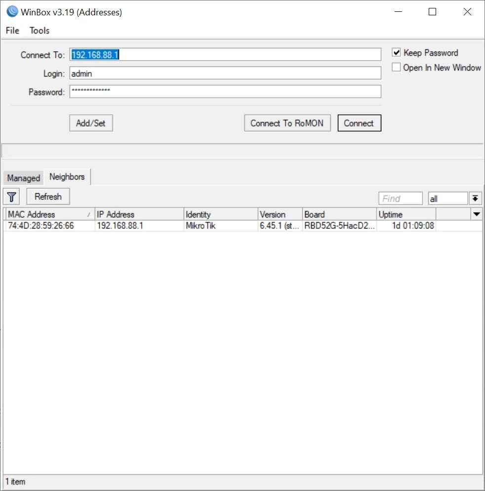Maximize the WinBox window
Image resolution: width=485 pixels, height=491 pixels.
[433, 12]
